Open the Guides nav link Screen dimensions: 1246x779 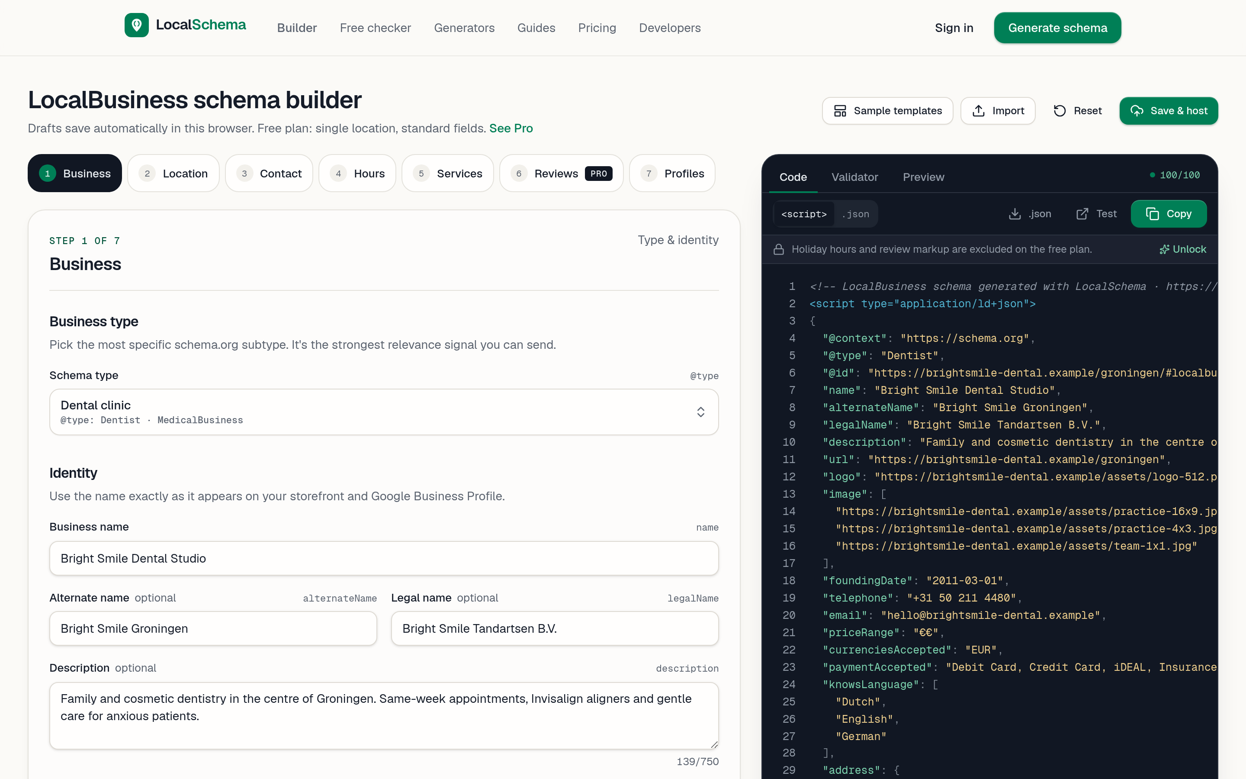tap(536, 28)
